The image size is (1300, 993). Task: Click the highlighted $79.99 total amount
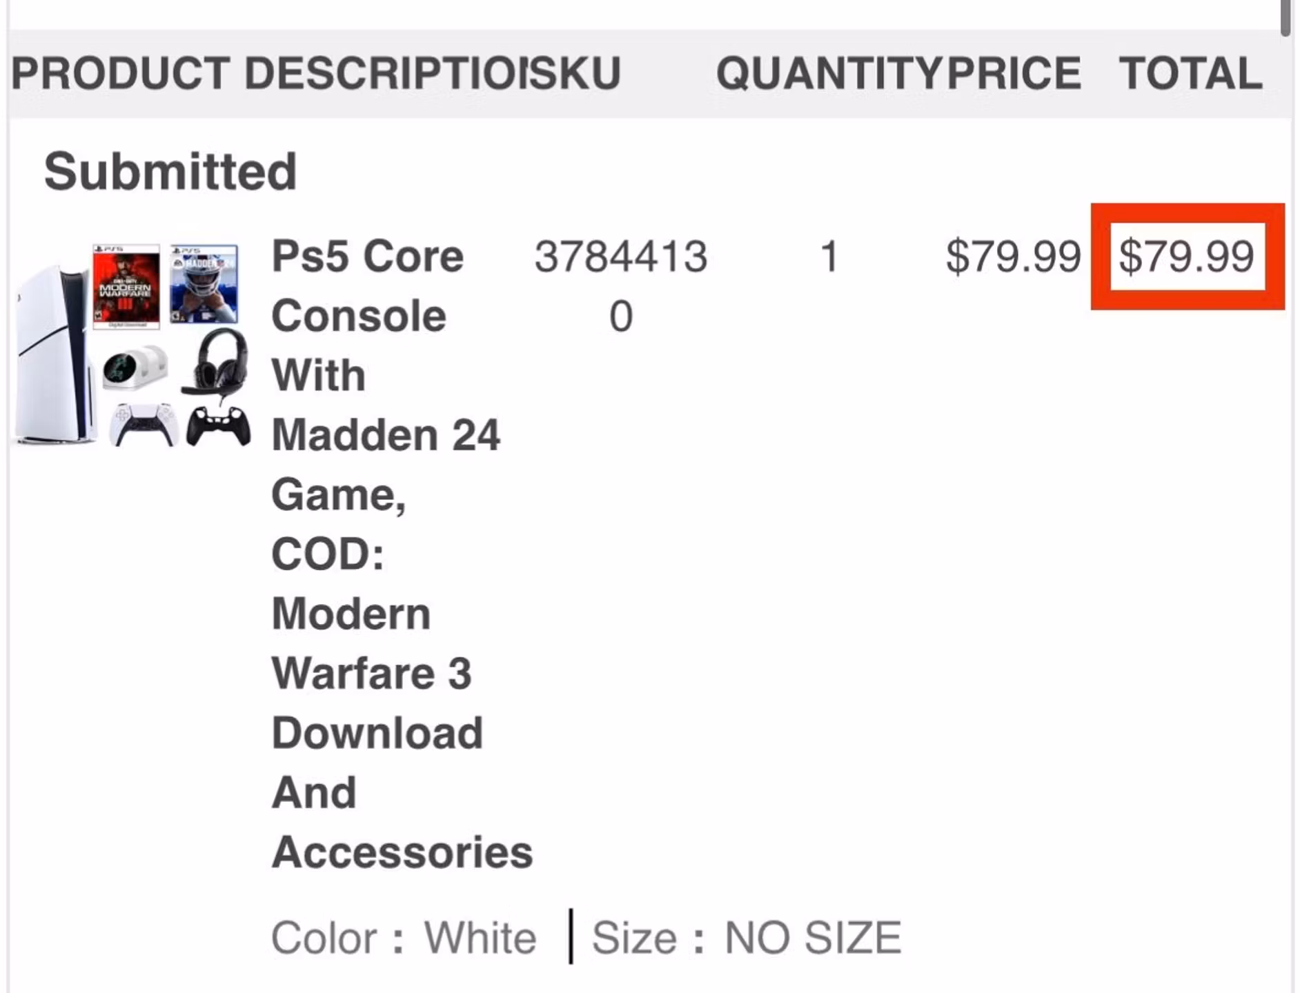tap(1187, 257)
